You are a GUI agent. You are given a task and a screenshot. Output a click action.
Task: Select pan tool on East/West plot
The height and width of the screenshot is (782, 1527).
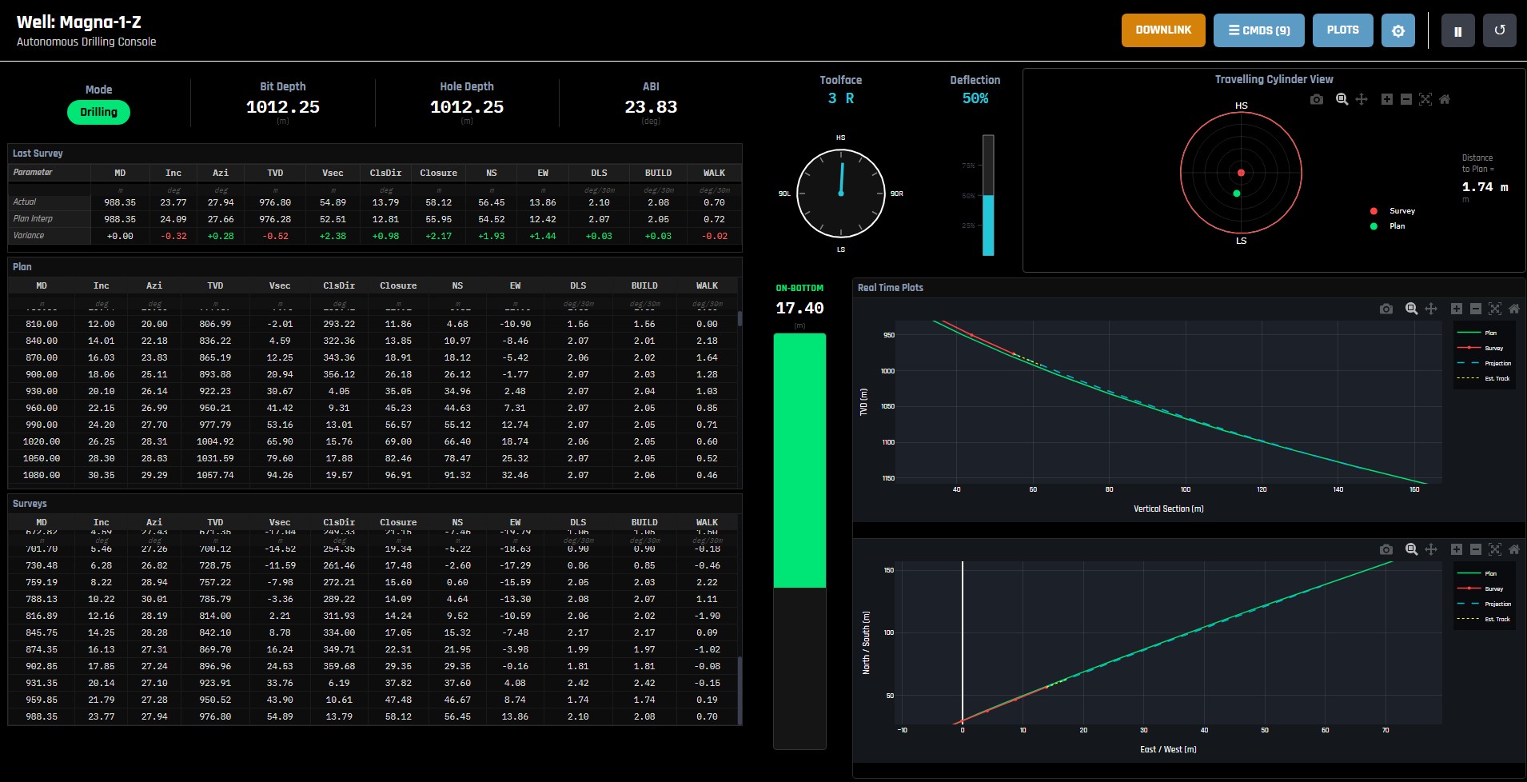[1431, 549]
